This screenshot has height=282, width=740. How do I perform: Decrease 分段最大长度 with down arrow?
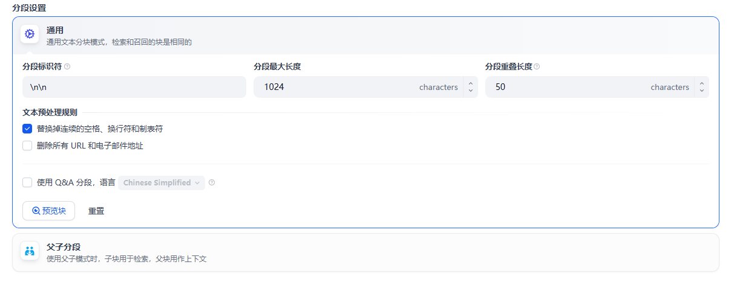[471, 91]
